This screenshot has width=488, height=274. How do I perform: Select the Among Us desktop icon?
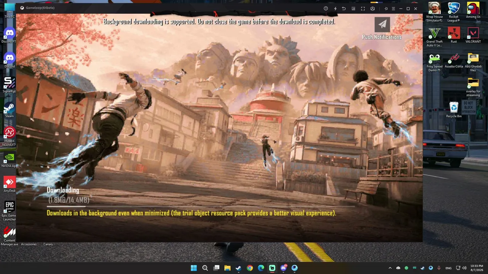[473, 11]
